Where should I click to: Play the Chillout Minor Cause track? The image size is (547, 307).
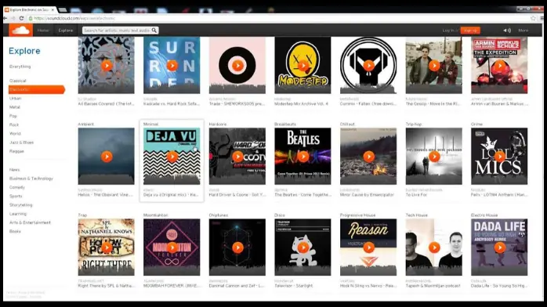[368, 157]
